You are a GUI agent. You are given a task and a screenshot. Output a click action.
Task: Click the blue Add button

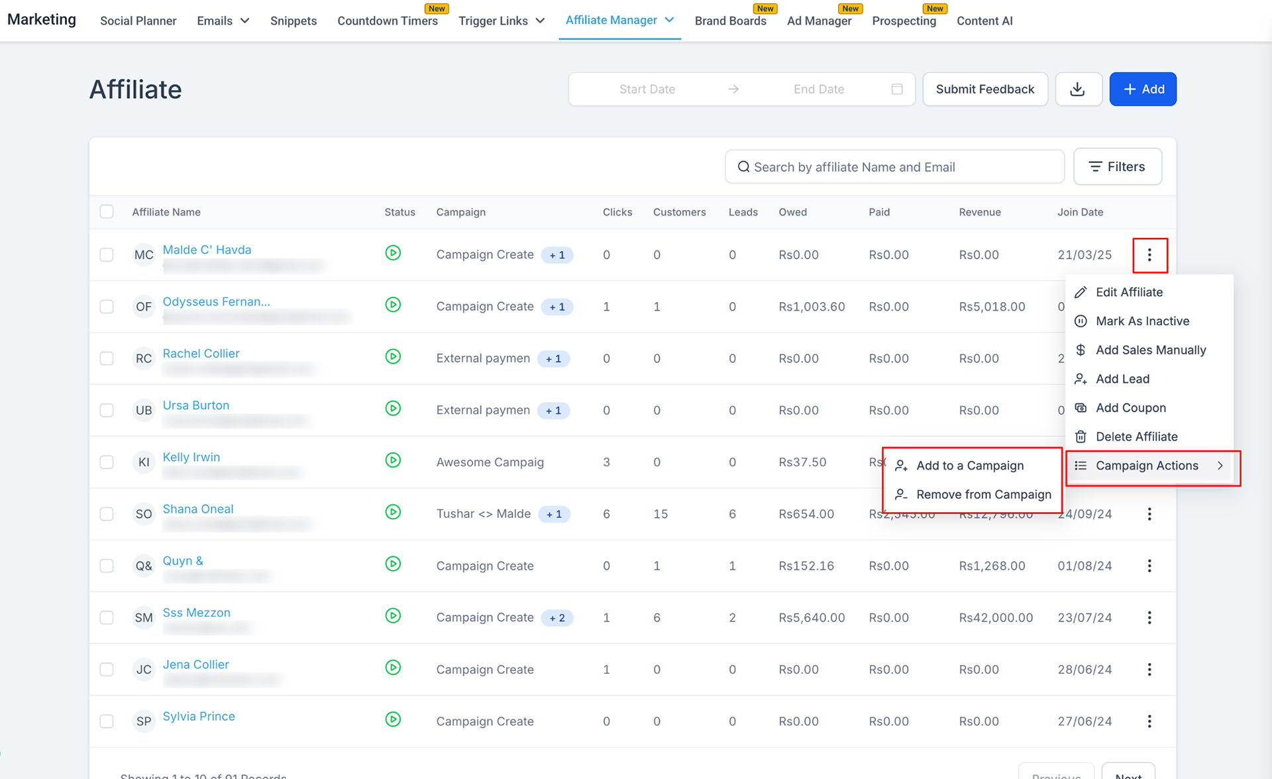coord(1143,89)
